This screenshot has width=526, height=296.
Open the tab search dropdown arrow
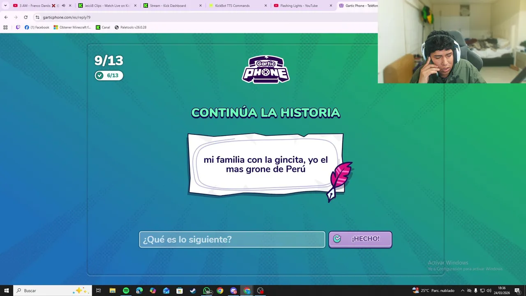tap(5, 6)
